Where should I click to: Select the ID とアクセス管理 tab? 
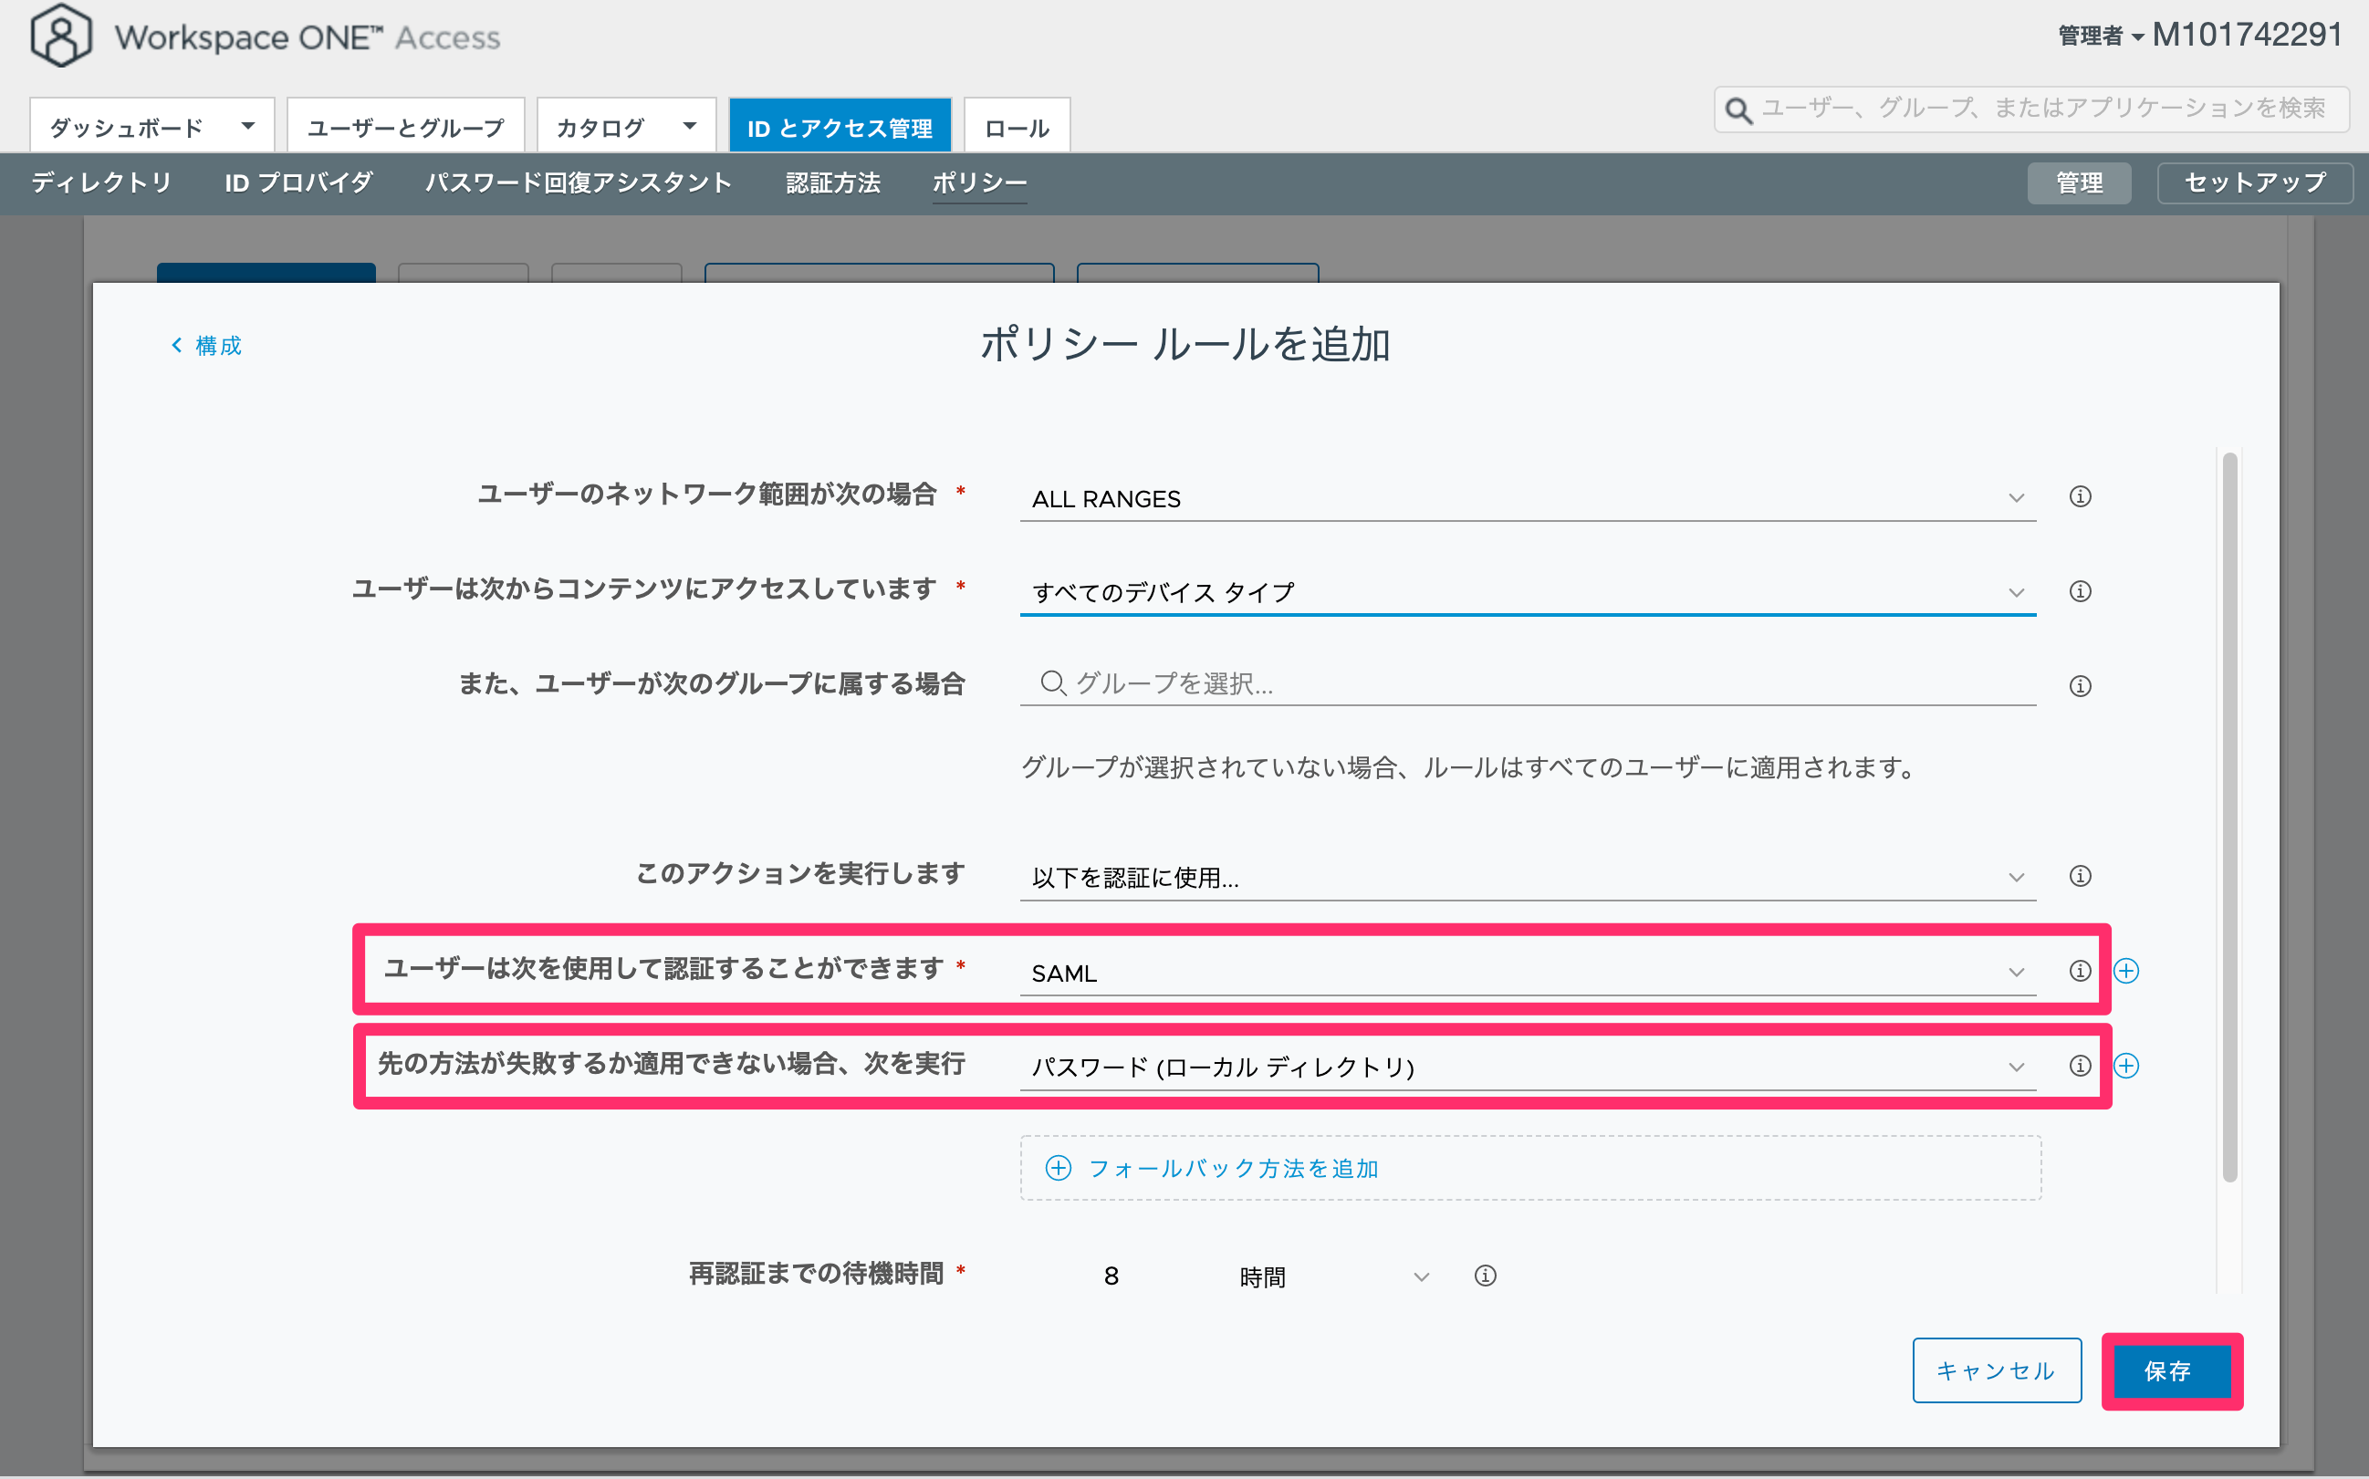tap(840, 126)
